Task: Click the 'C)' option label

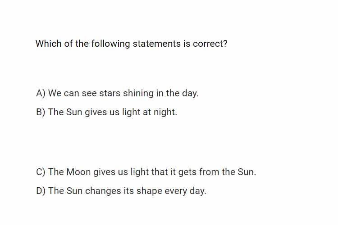Action: (x=41, y=172)
